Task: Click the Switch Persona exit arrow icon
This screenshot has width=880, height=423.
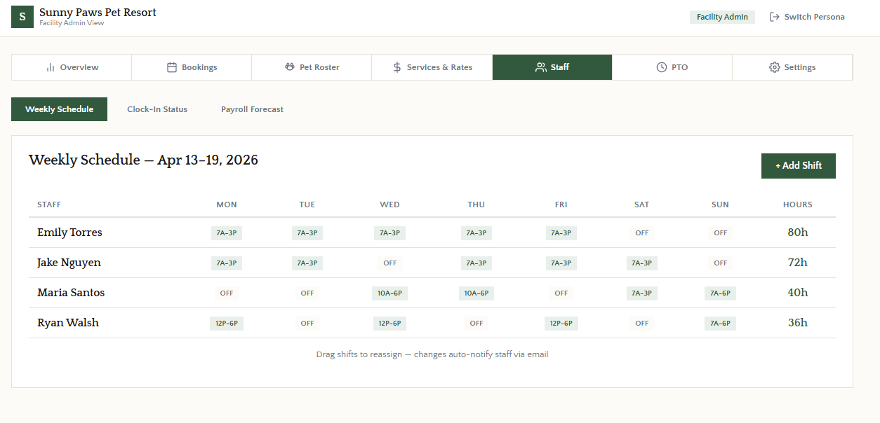Action: coord(775,17)
